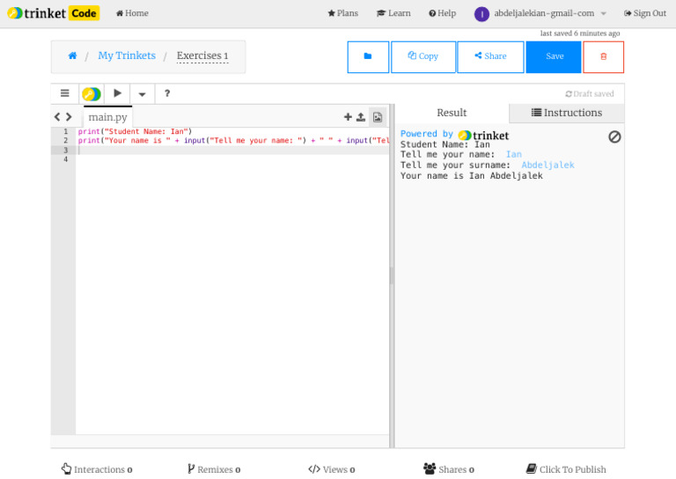Image resolution: width=676 pixels, height=479 pixels.
Task: Switch to the Instructions tab
Action: [x=567, y=113]
